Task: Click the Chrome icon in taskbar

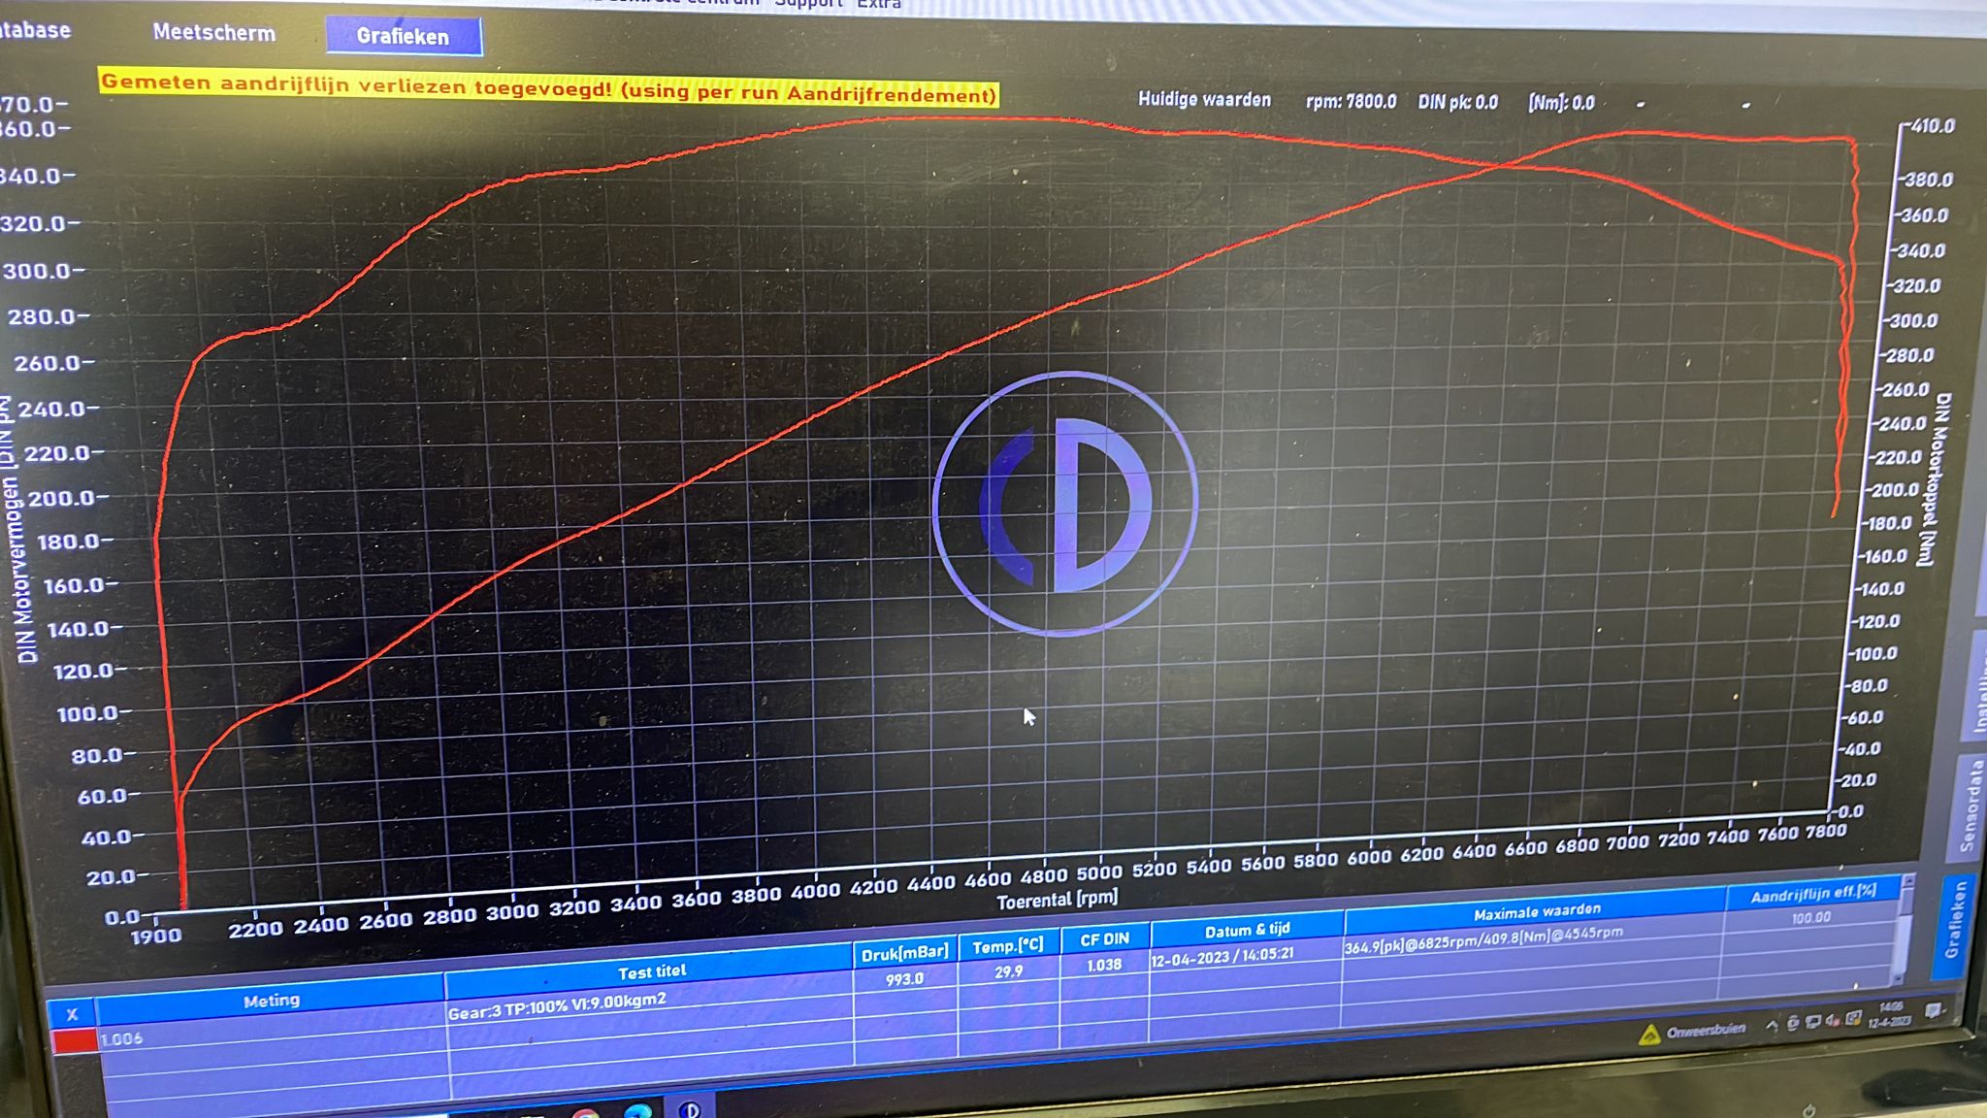Action: [585, 1114]
